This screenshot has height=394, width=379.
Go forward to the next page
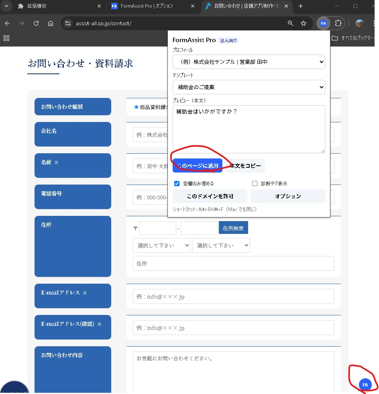click(x=22, y=23)
